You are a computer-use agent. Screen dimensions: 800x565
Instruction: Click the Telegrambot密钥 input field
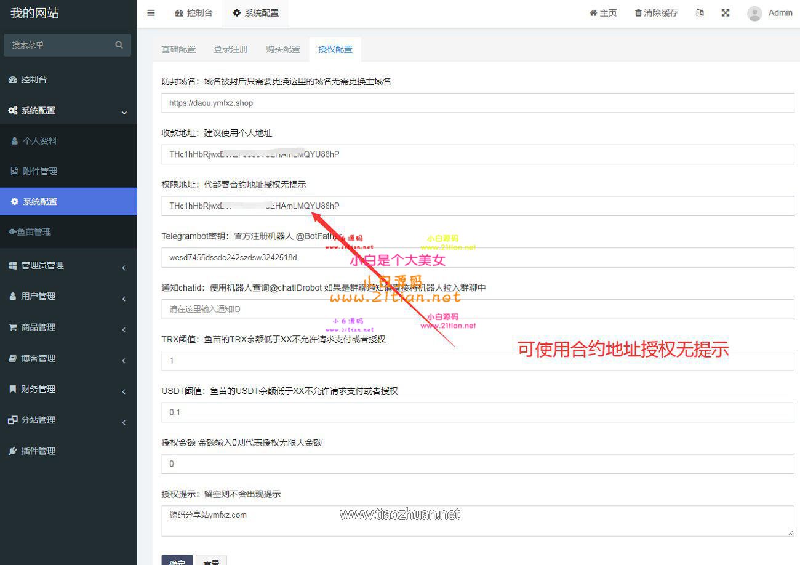tap(478, 257)
